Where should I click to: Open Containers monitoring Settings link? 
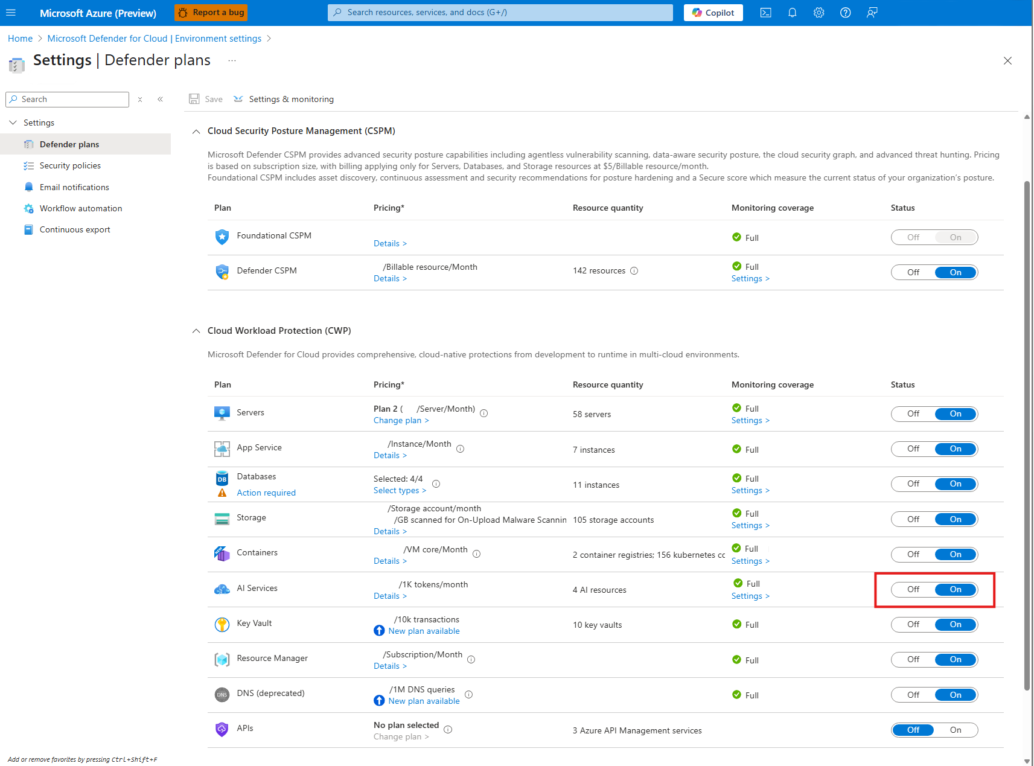[x=750, y=561]
